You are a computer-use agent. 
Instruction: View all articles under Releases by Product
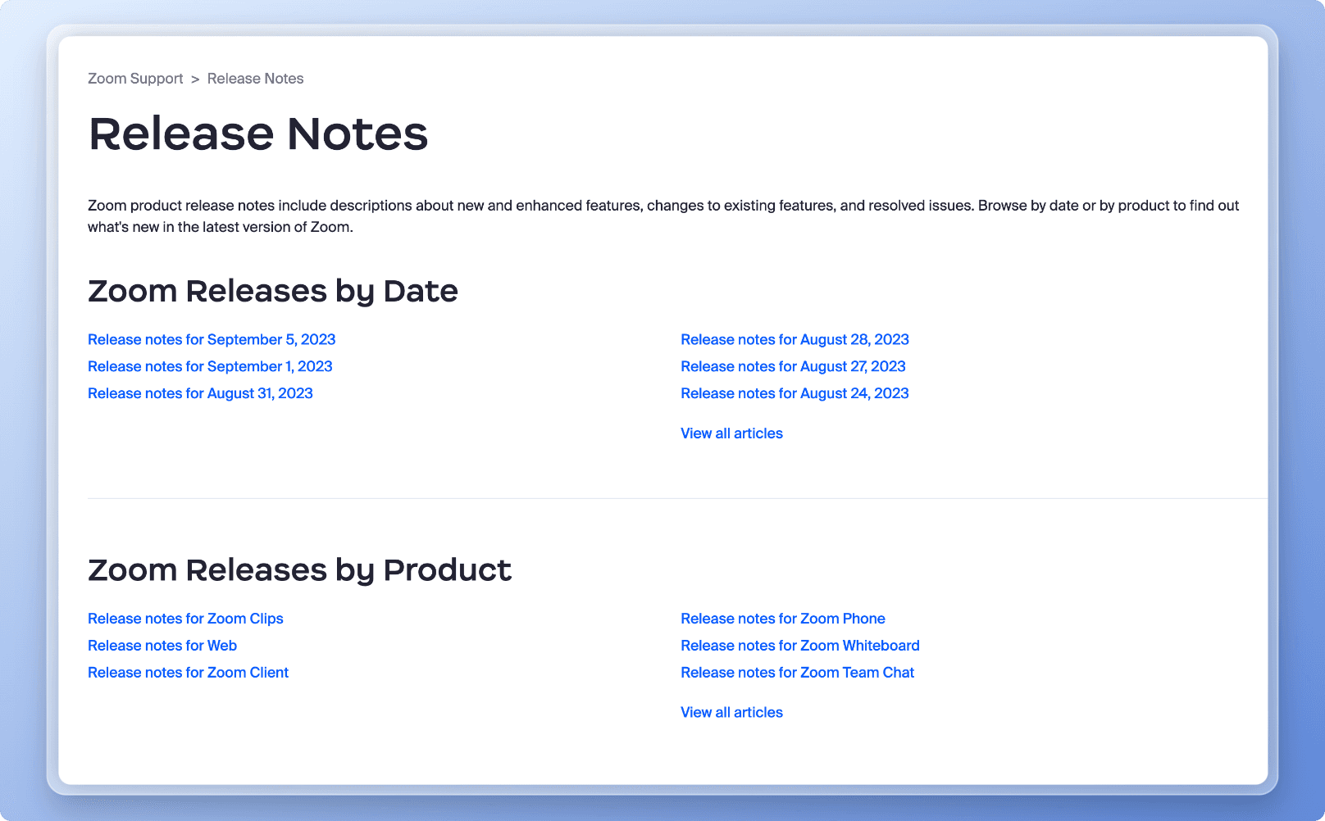[x=731, y=713]
